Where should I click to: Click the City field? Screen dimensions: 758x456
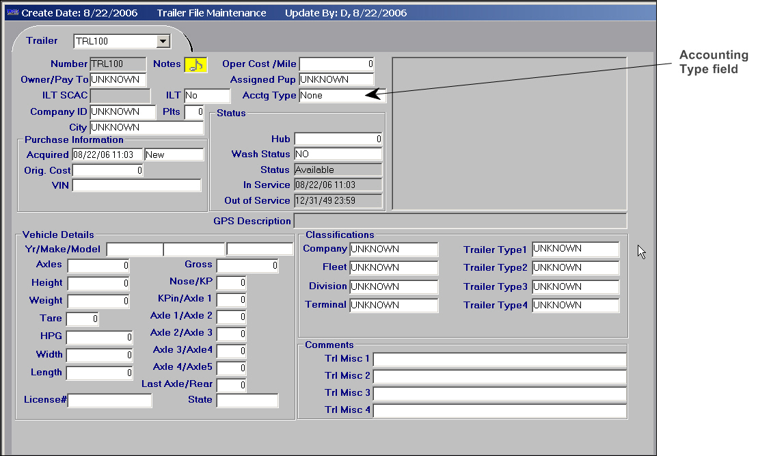pos(147,128)
